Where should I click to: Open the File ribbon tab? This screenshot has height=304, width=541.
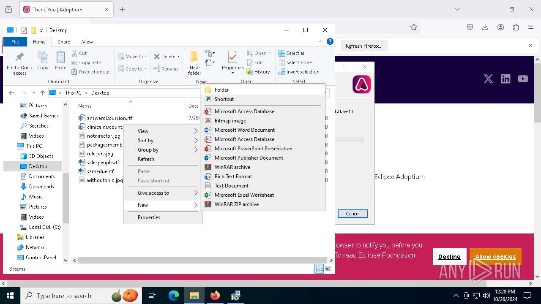pos(15,42)
